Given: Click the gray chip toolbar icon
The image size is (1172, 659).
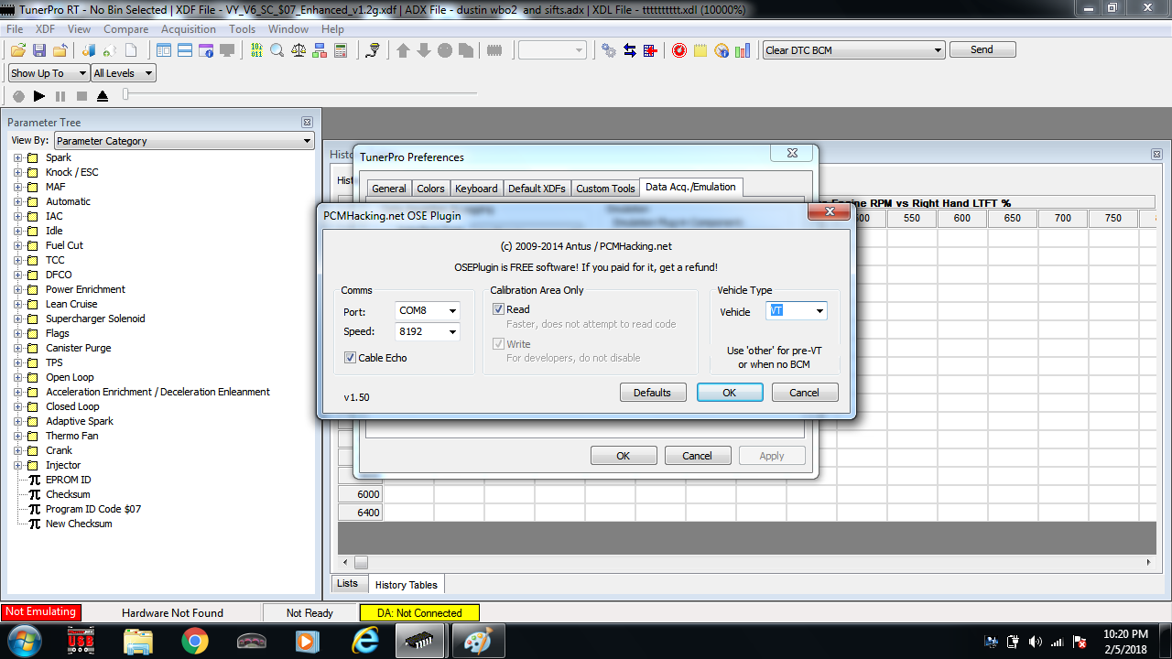Looking at the screenshot, I should click(x=494, y=50).
